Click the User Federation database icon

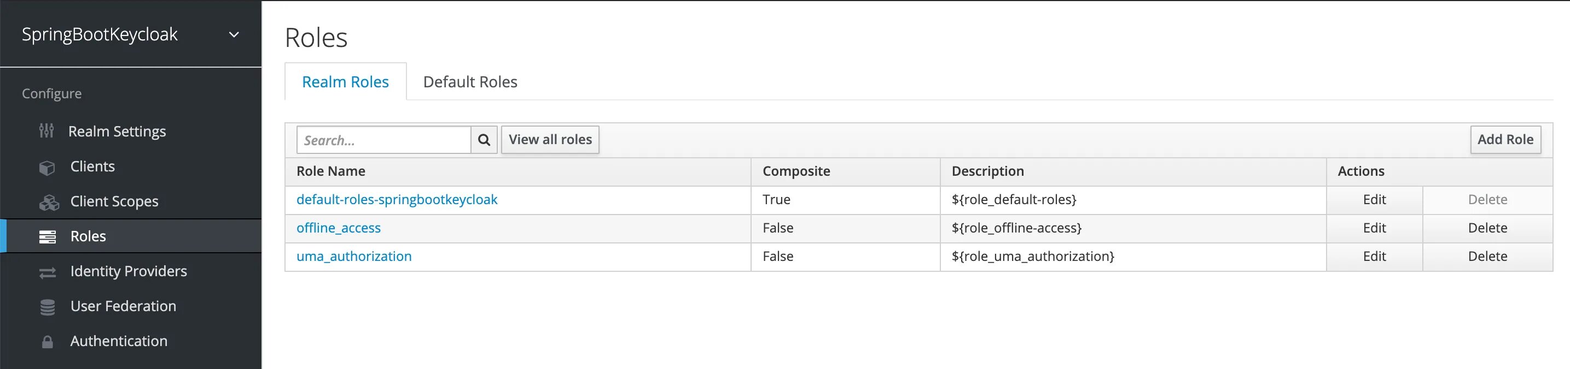click(48, 307)
